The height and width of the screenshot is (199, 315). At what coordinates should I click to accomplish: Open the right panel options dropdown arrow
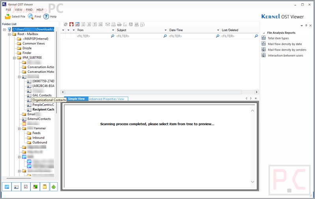click(302, 26)
